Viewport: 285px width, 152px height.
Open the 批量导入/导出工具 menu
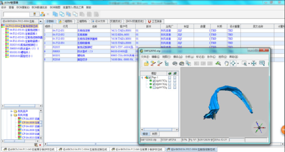(73, 8)
